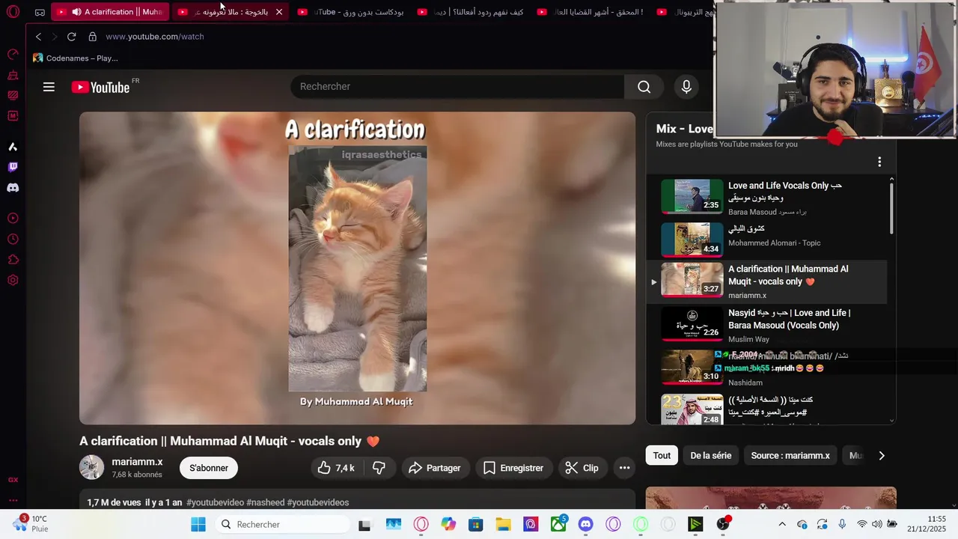958x539 pixels.
Task: Dislike the video
Action: pyautogui.click(x=379, y=468)
